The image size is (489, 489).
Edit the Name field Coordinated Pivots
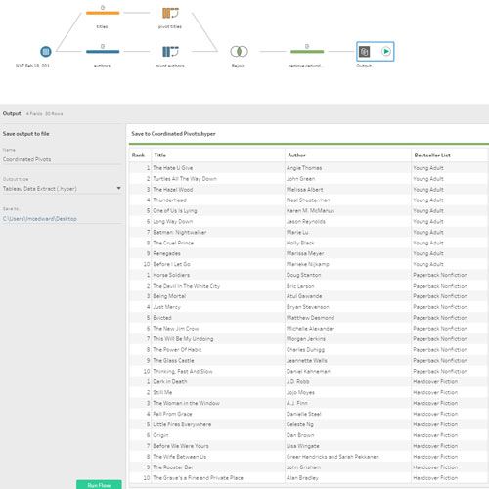click(x=62, y=159)
